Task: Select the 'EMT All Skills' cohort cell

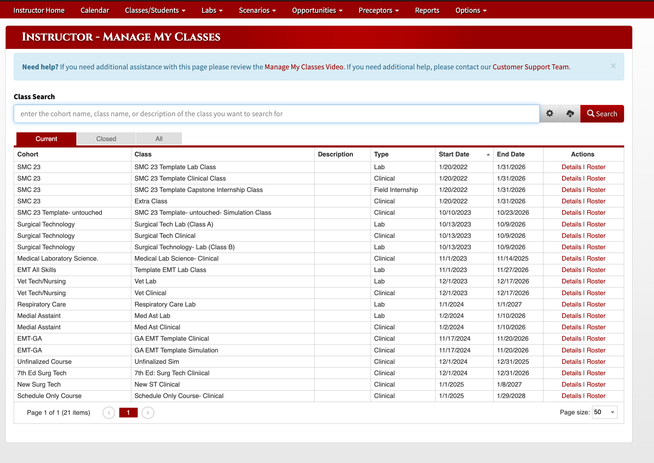Action: pos(72,270)
